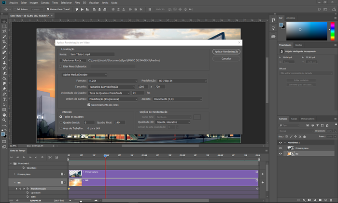Viewport: 338px width, 203px height.
Task: Hide the Primeiro plano layer
Action: click(x=280, y=148)
